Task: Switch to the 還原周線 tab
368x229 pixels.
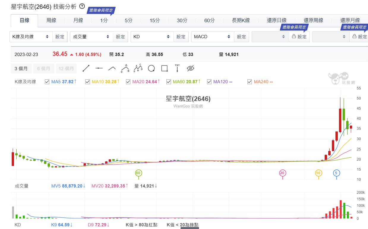Action: click(313, 20)
